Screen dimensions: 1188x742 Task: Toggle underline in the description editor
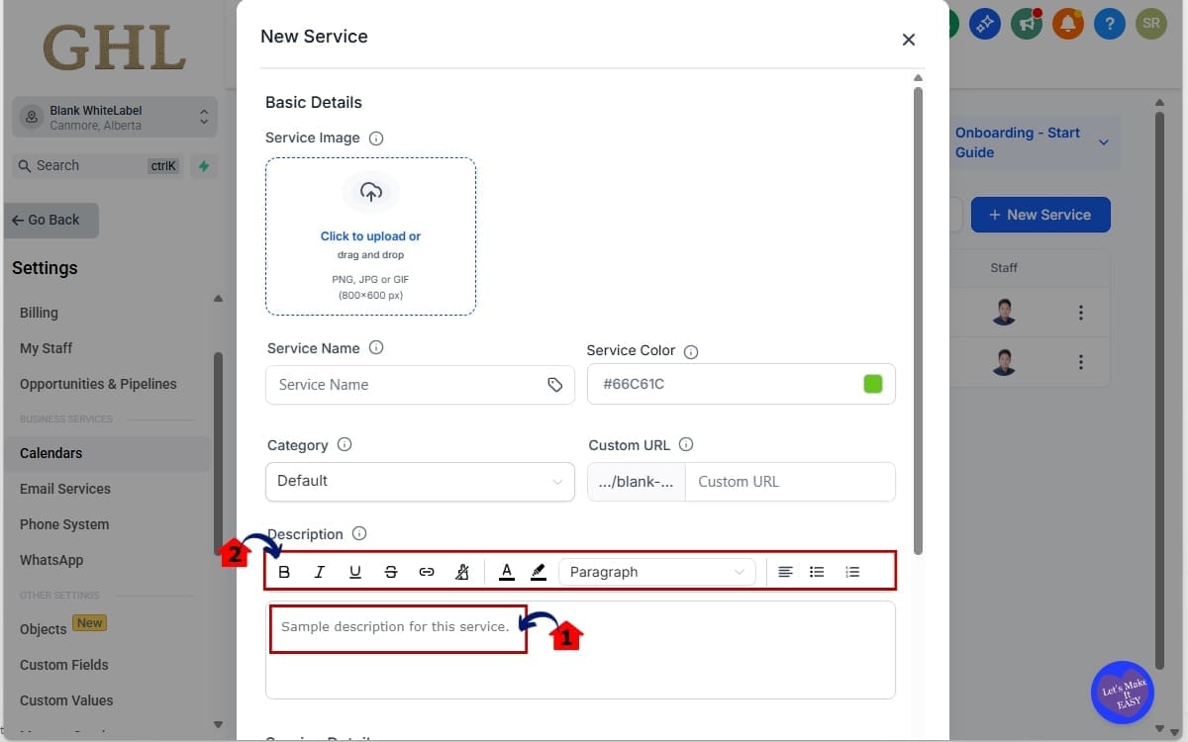pyautogui.click(x=355, y=571)
